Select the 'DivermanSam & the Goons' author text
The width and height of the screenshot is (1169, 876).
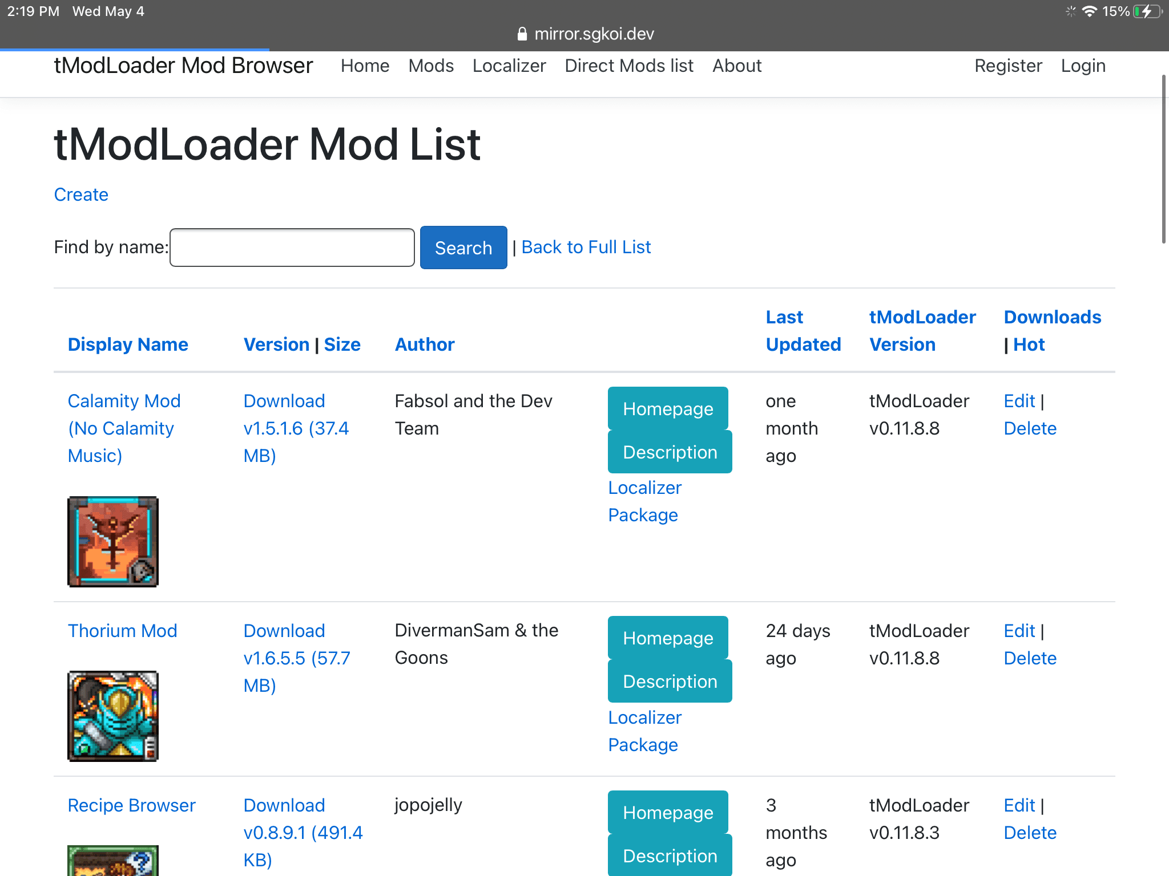coord(477,644)
